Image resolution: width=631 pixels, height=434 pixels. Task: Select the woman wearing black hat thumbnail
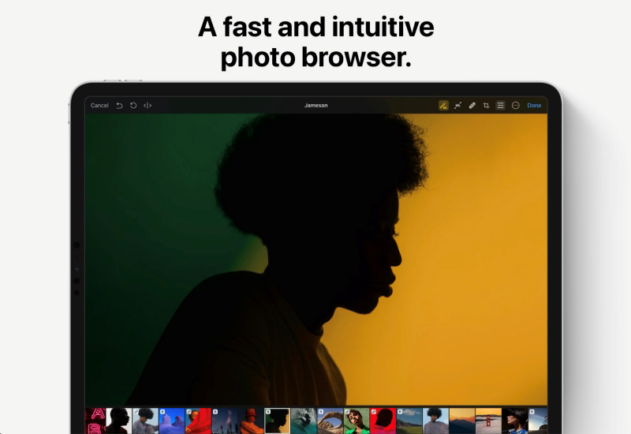(515, 421)
